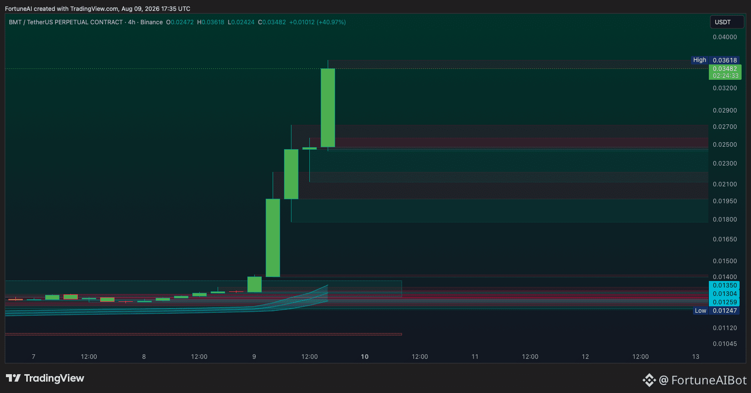Click the low value L0.02424 in the legend
The image size is (751, 393).
[x=241, y=22]
